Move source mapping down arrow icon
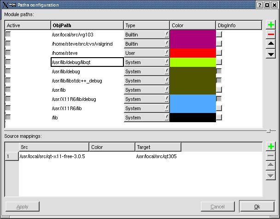The image size is (280, 219). 271,176
